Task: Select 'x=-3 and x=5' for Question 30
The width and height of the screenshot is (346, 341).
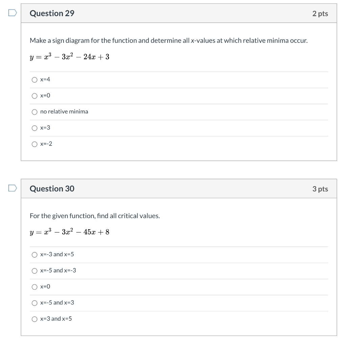Action: 34,255
